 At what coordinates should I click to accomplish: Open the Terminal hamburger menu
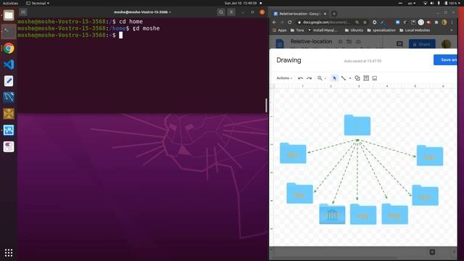[231, 12]
